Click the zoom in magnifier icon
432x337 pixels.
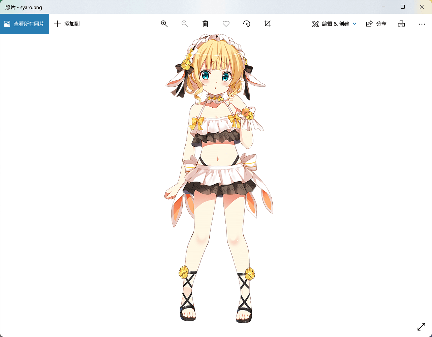coord(164,24)
